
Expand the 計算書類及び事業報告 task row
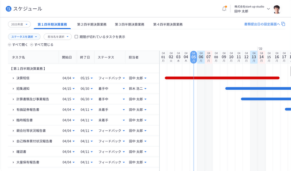tap(13, 99)
